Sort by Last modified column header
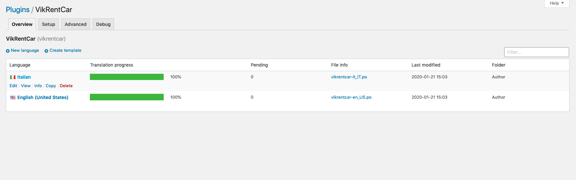The height and width of the screenshot is (180, 576). 426,65
